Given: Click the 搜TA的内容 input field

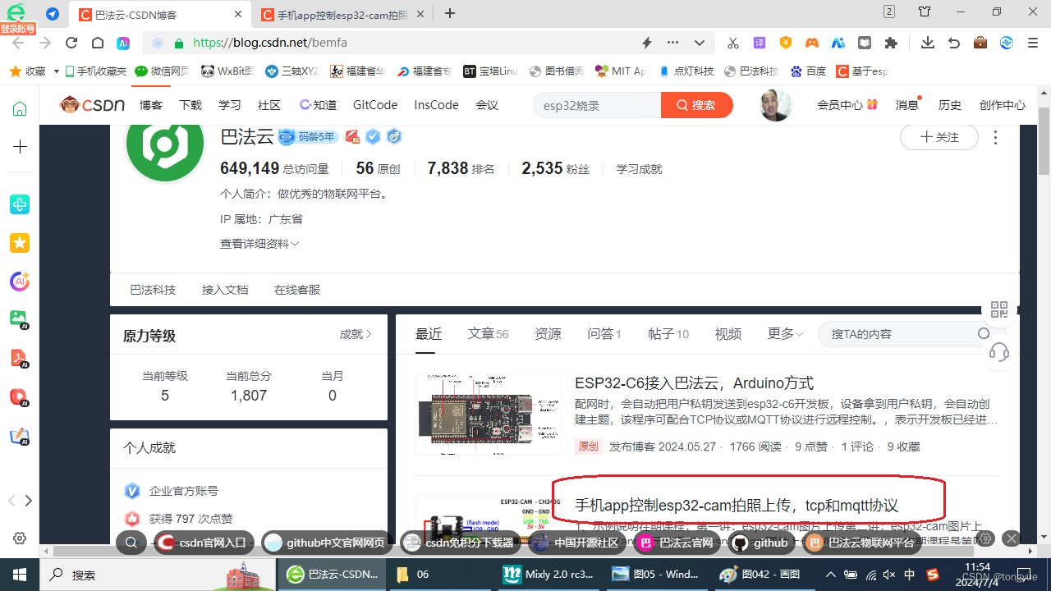Looking at the screenshot, I should click(899, 334).
